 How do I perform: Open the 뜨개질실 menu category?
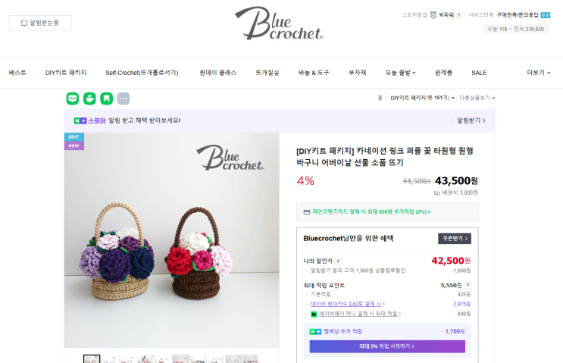[267, 73]
